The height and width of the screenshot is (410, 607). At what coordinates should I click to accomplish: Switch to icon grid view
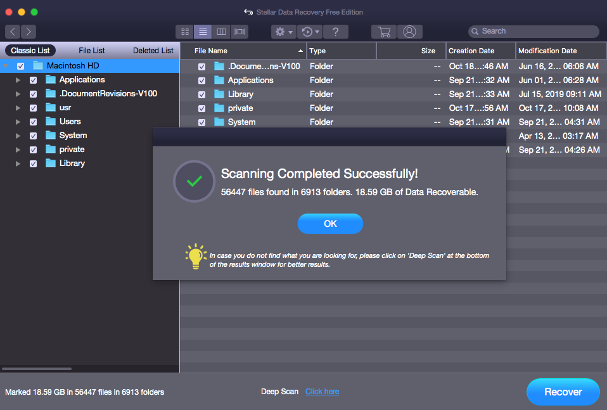coord(184,32)
